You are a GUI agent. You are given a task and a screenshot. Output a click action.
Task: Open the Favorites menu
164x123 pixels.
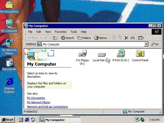[x=61, y=32]
